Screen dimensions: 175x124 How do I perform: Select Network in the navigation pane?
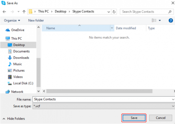click(17, 92)
